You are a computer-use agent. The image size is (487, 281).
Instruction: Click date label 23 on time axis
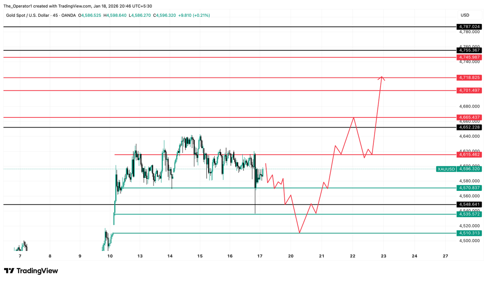click(384, 256)
